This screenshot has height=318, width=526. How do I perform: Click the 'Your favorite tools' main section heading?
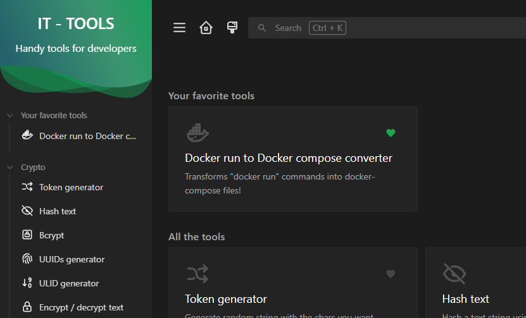coord(211,96)
